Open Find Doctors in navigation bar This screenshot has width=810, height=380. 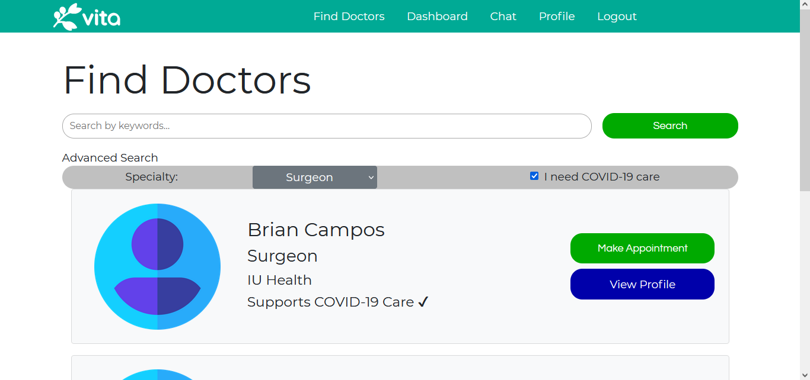click(x=349, y=17)
